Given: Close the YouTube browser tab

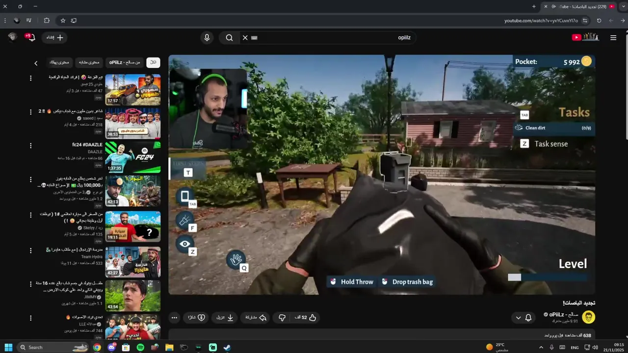Looking at the screenshot, I should pos(546,6).
